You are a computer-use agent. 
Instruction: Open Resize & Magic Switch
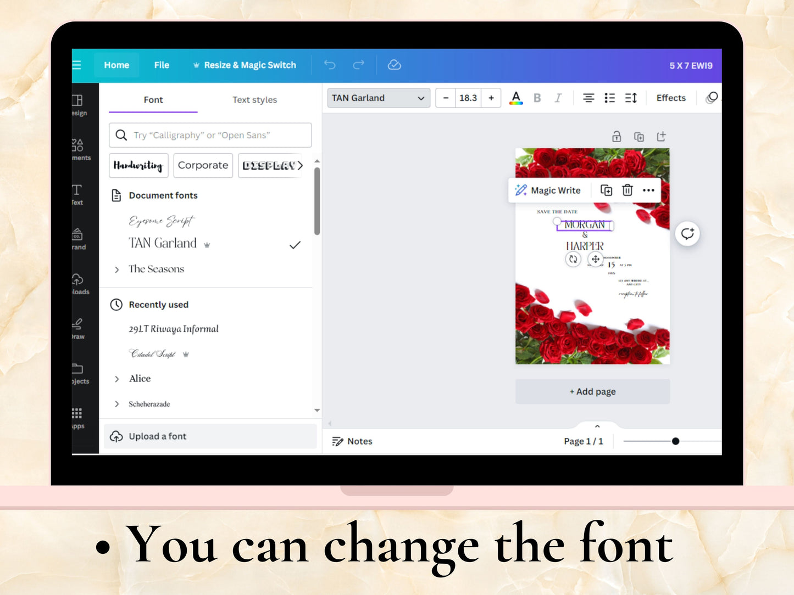pyautogui.click(x=245, y=65)
